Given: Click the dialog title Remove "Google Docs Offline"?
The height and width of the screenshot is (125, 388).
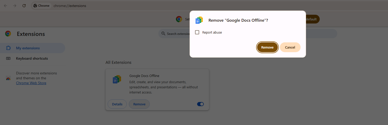Looking at the screenshot, I should tap(238, 20).
